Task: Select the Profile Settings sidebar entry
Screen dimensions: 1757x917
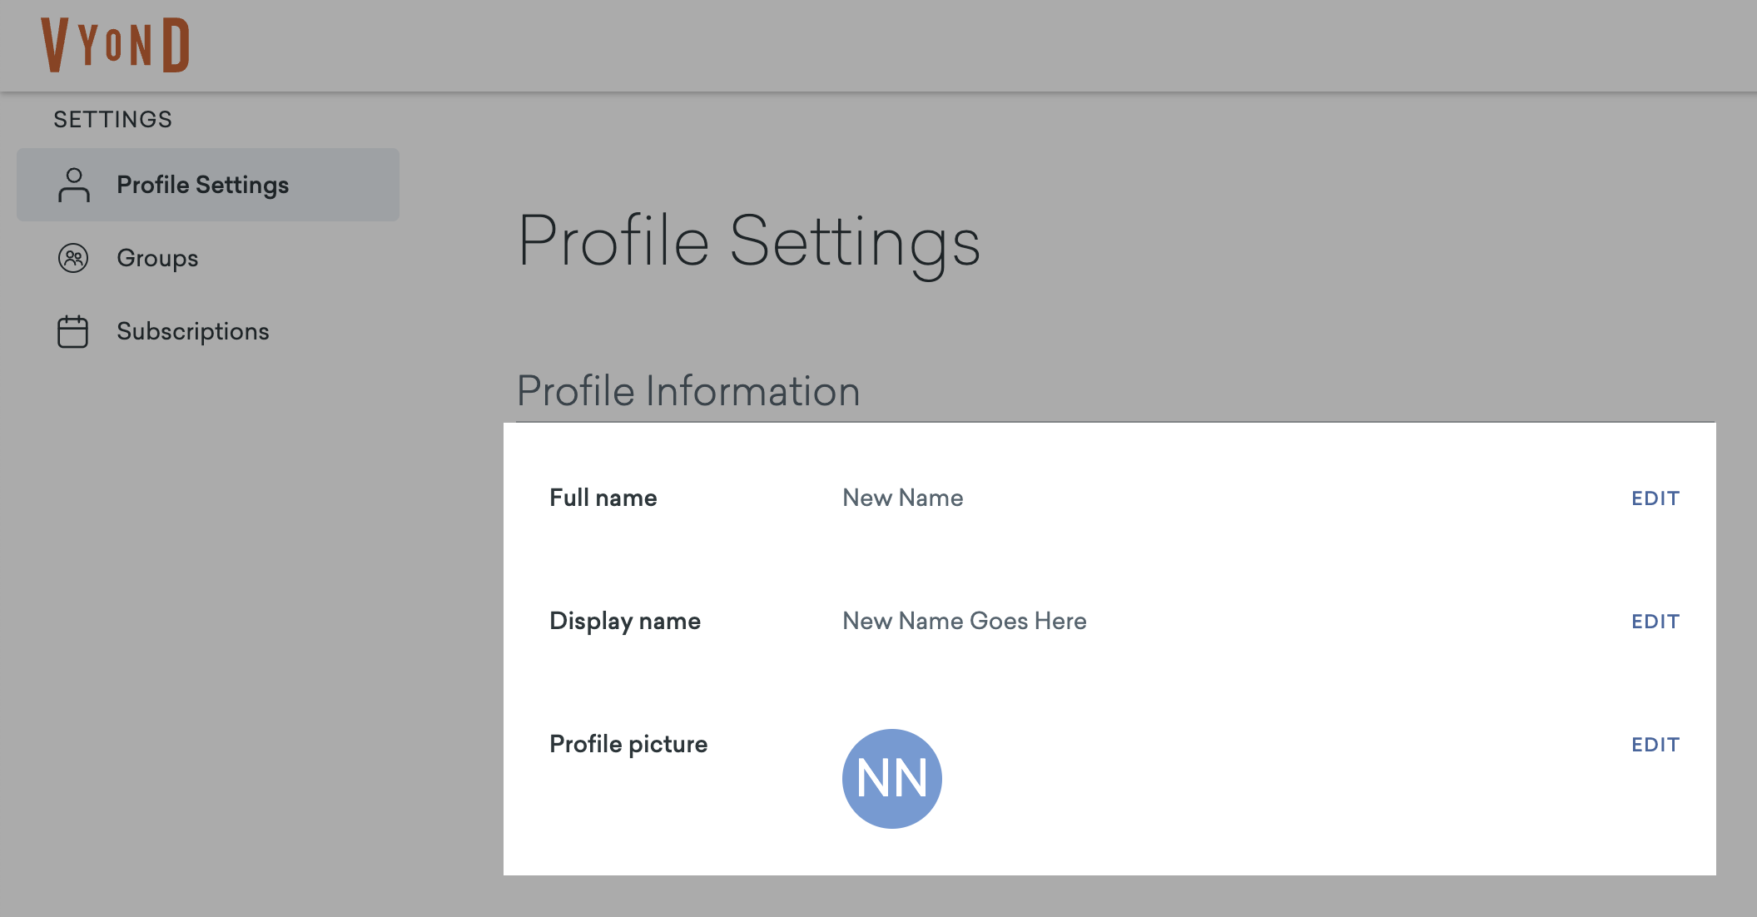Action: point(201,185)
